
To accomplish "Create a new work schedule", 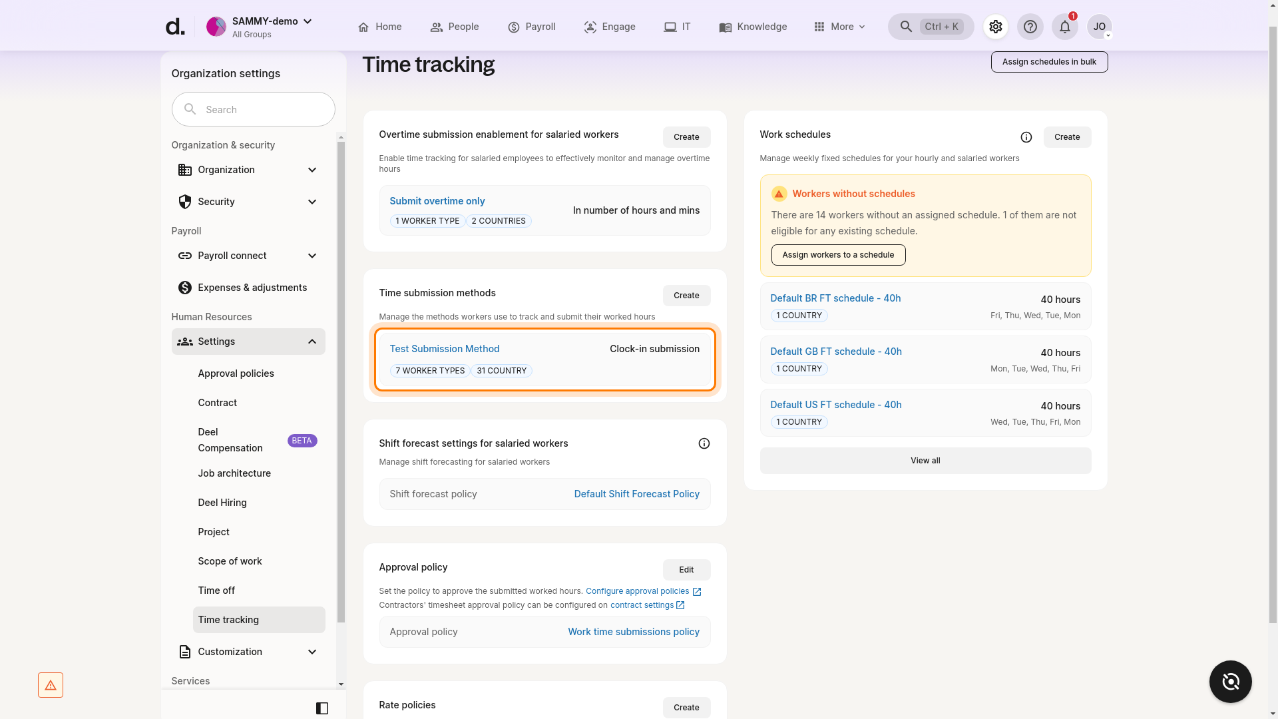I will click(1067, 137).
